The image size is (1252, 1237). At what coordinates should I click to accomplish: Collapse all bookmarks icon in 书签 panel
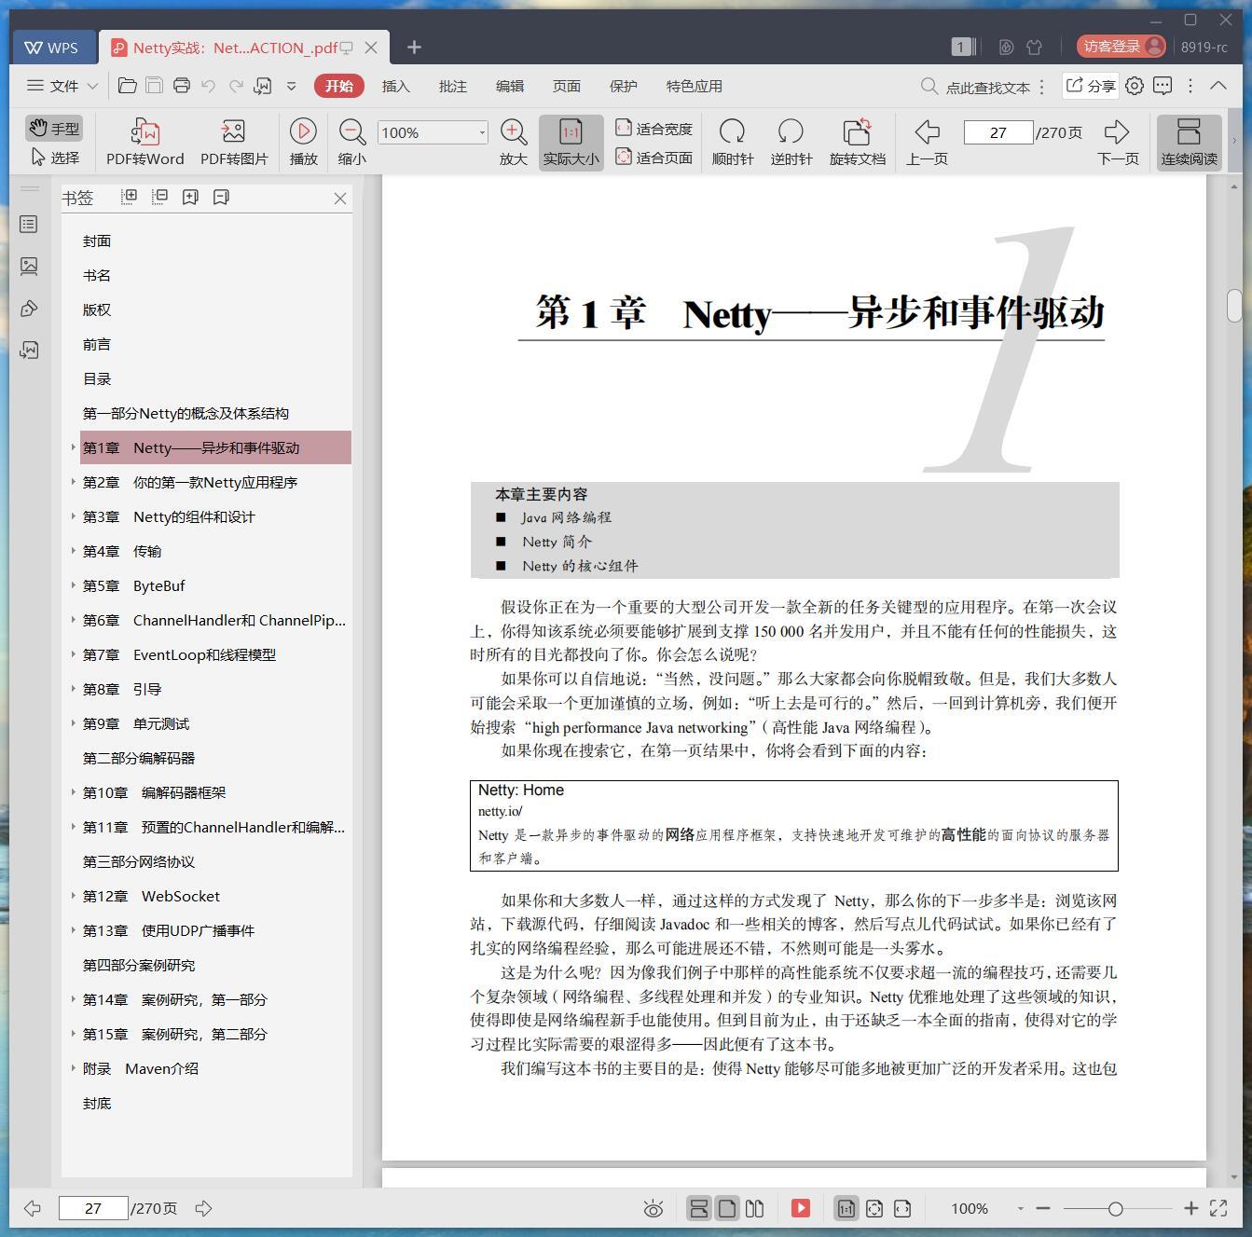click(159, 197)
